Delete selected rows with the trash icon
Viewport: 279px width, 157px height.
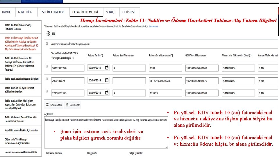[53, 33]
